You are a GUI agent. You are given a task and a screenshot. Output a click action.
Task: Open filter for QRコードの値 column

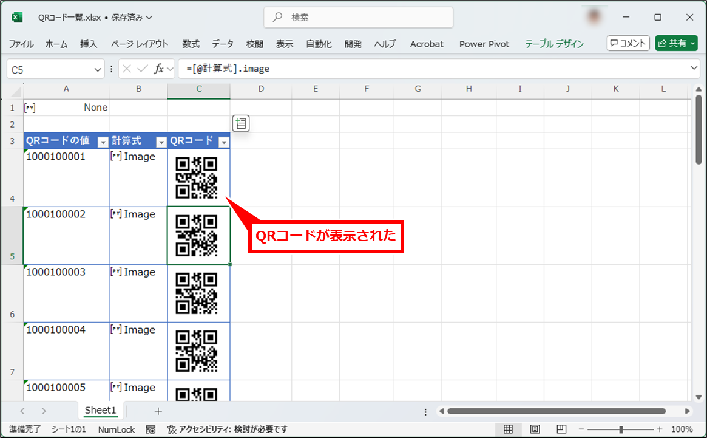pyautogui.click(x=103, y=142)
